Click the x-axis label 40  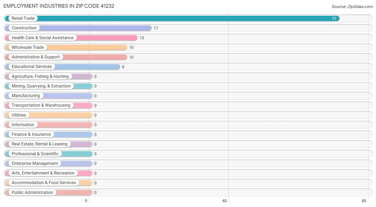point(225,201)
